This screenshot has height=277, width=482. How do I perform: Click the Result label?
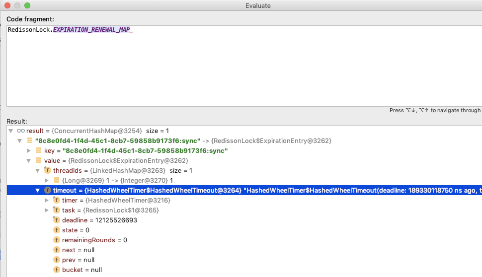[x=17, y=121]
